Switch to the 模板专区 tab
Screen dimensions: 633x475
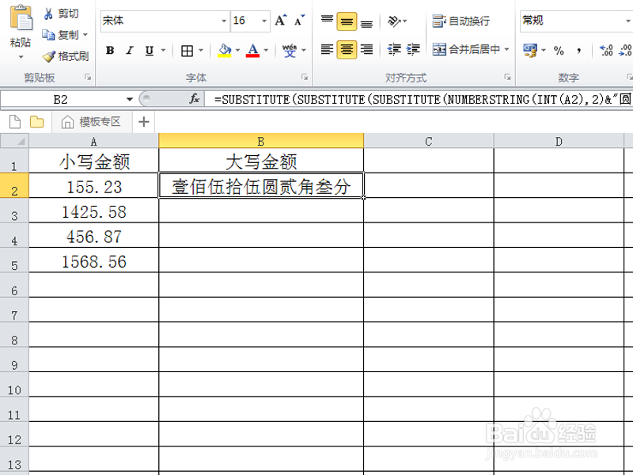(x=92, y=122)
